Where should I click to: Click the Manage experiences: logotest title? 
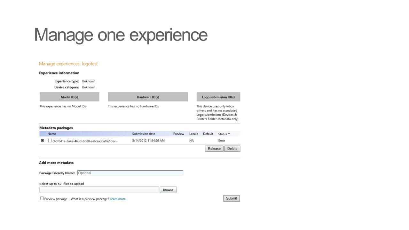click(x=68, y=64)
